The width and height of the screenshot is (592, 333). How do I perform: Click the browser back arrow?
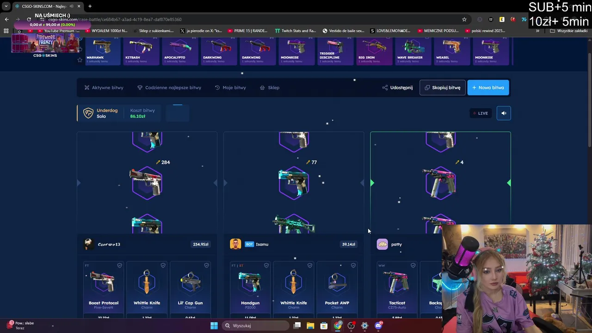(6, 19)
